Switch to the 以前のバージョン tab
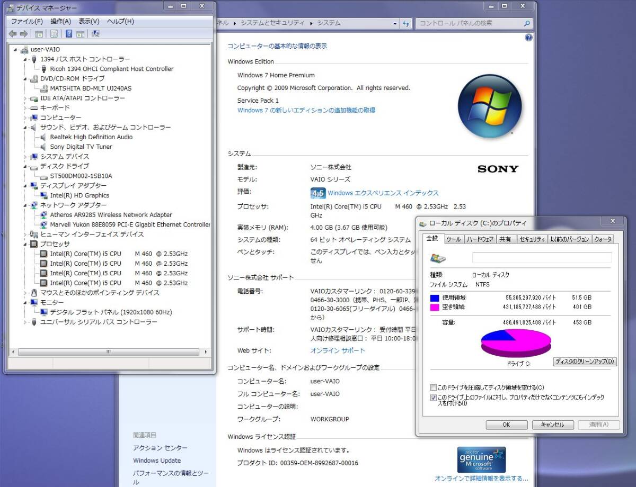 coord(570,239)
